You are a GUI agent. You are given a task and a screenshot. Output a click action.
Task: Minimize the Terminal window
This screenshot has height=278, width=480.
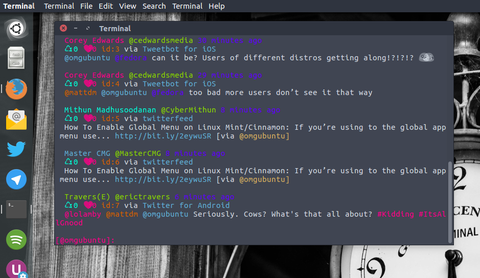[x=76, y=28]
